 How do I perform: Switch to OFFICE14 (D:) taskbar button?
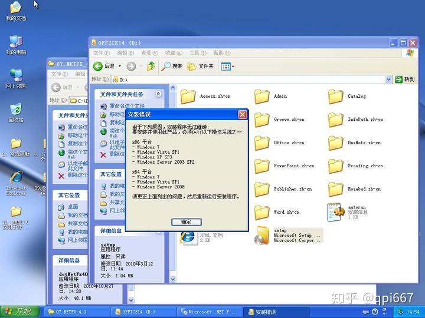point(143,312)
